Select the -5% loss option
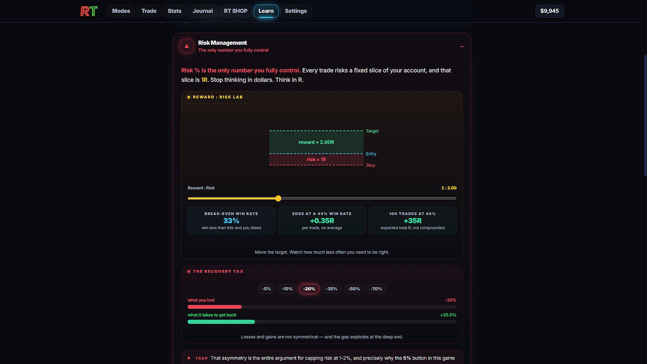 pos(267,289)
